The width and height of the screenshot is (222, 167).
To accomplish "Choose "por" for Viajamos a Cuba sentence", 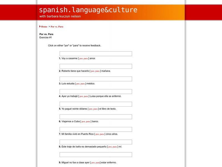I will pos(83,122).
